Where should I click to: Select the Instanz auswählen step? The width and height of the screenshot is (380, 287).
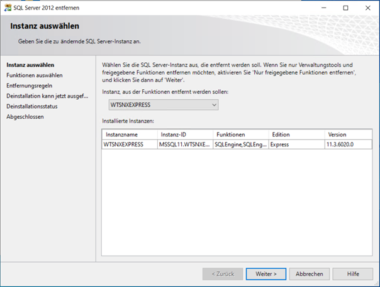(x=30, y=65)
